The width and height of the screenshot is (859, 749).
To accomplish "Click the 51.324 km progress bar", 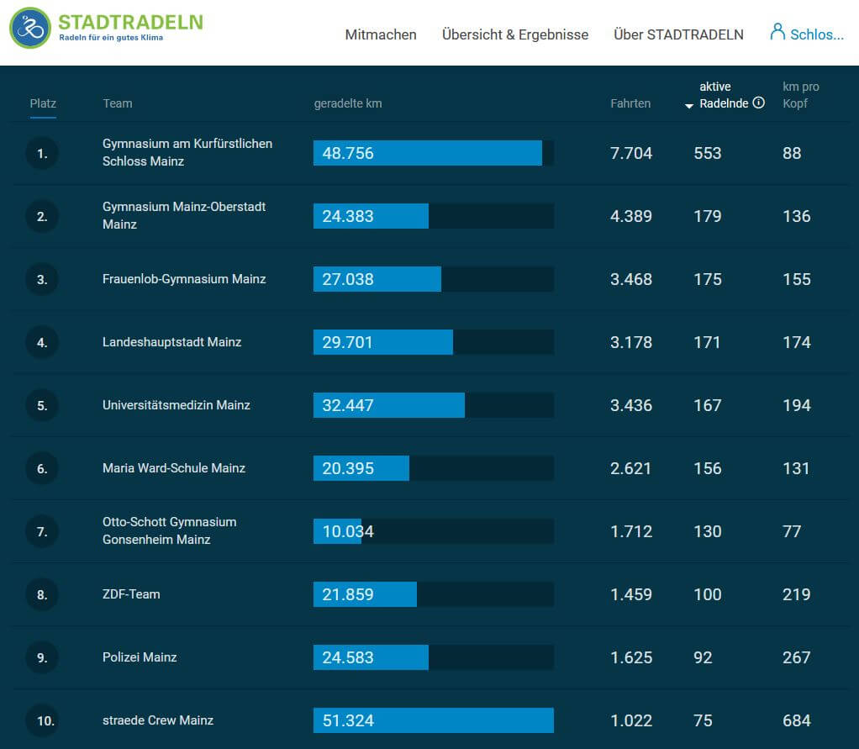I will point(434,720).
